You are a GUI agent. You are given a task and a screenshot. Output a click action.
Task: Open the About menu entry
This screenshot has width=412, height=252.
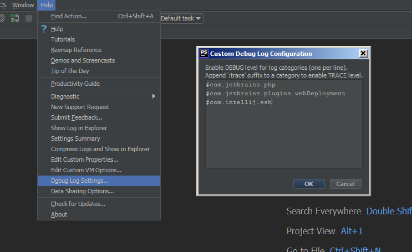point(99,214)
